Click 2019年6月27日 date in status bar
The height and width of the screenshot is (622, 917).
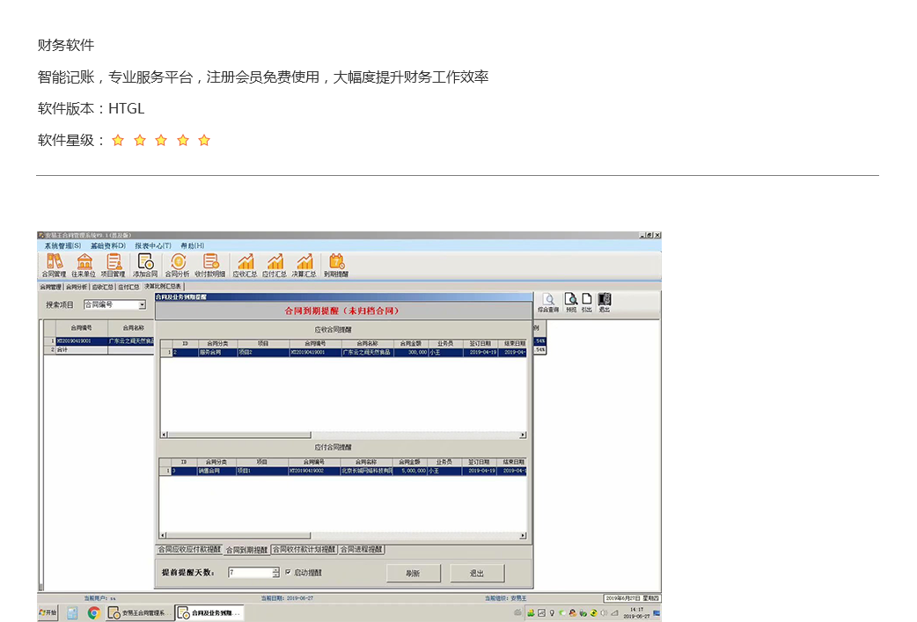click(x=632, y=598)
